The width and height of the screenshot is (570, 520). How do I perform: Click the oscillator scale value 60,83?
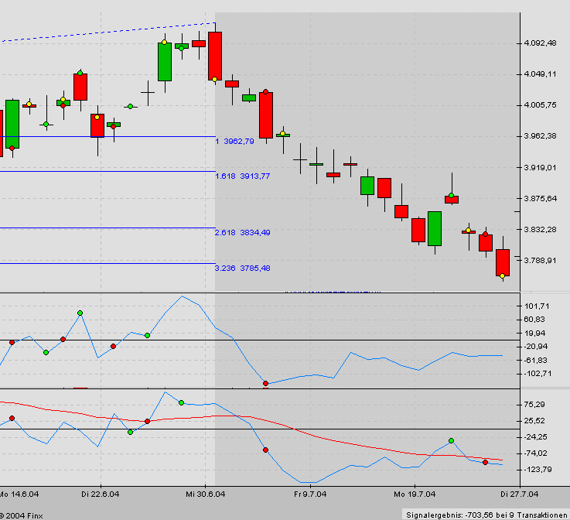pos(534,320)
